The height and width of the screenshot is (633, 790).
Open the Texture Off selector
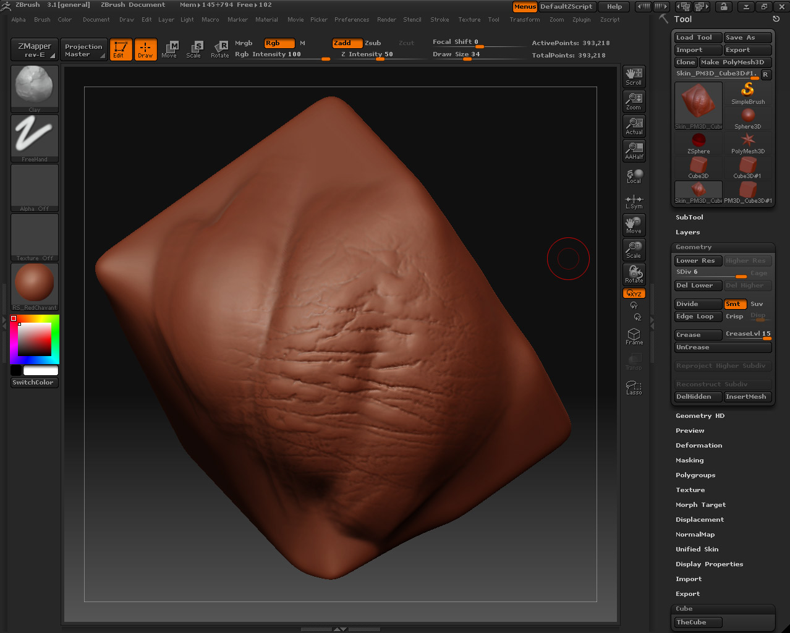[x=35, y=237]
